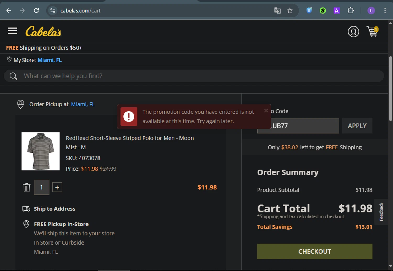Screen dimensions: 393x271
Task: Click the sale price $11.98 beside 'Price:'
Action: click(90, 169)
